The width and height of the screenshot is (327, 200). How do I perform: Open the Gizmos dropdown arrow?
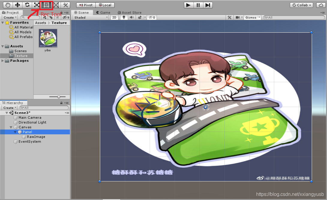click(259, 17)
